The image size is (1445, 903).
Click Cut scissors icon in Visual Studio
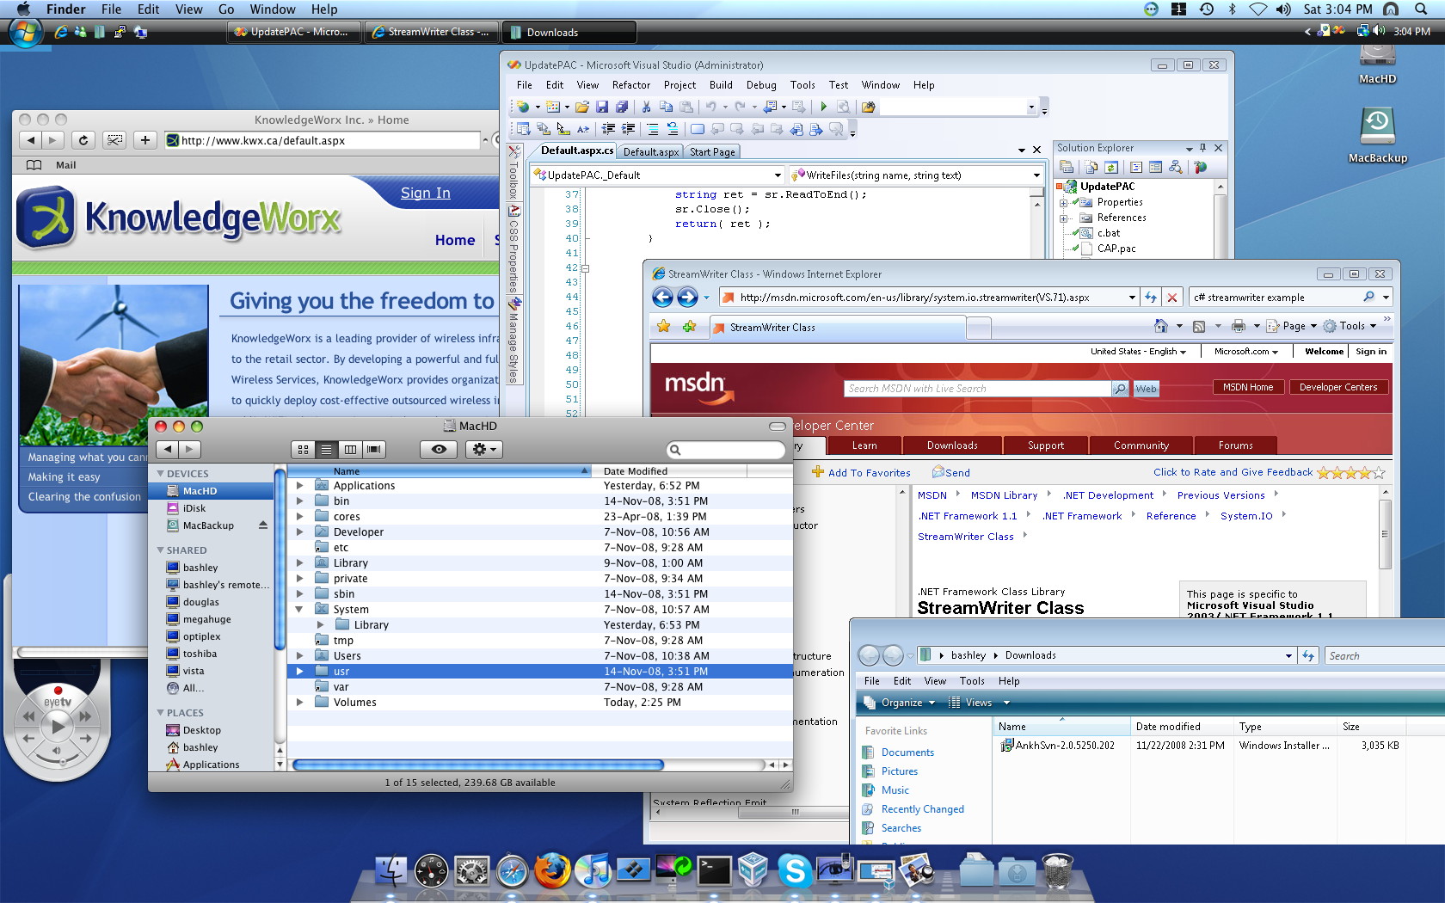[646, 107]
